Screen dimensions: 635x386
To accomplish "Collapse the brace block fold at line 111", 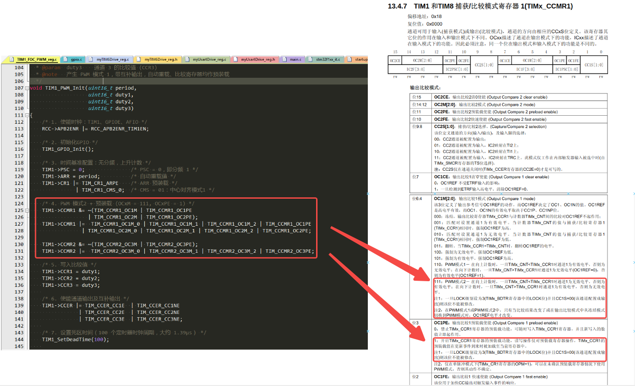I will [27, 115].
